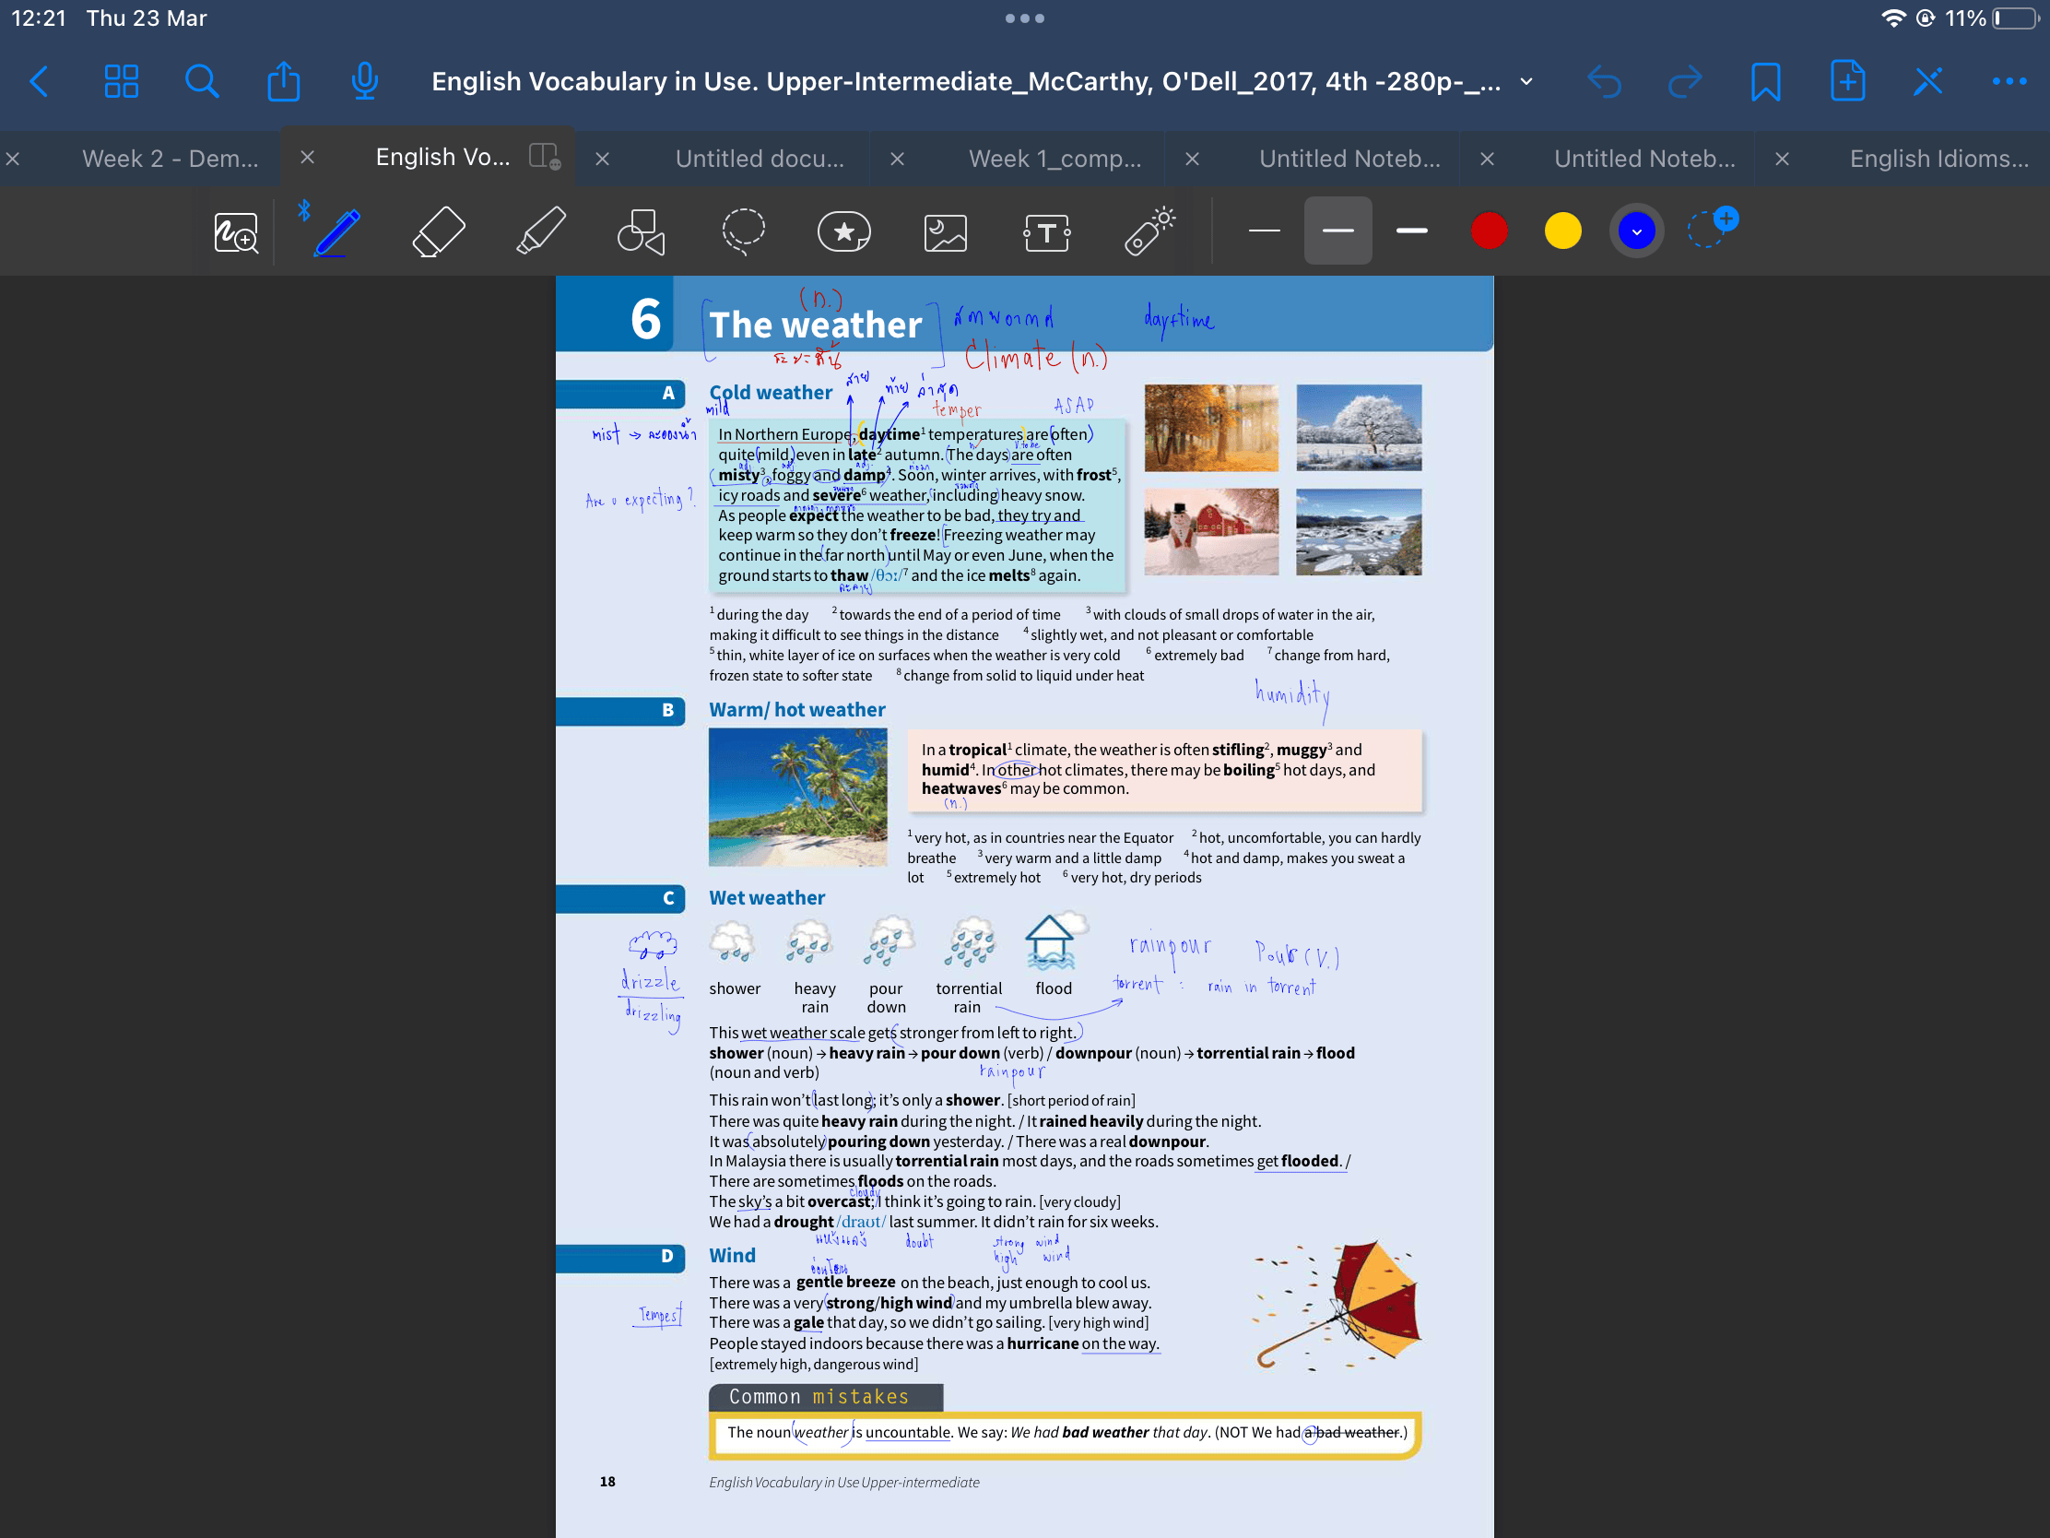2050x1538 pixels.
Task: Switch to English Idioms... tab
Action: coord(1938,159)
